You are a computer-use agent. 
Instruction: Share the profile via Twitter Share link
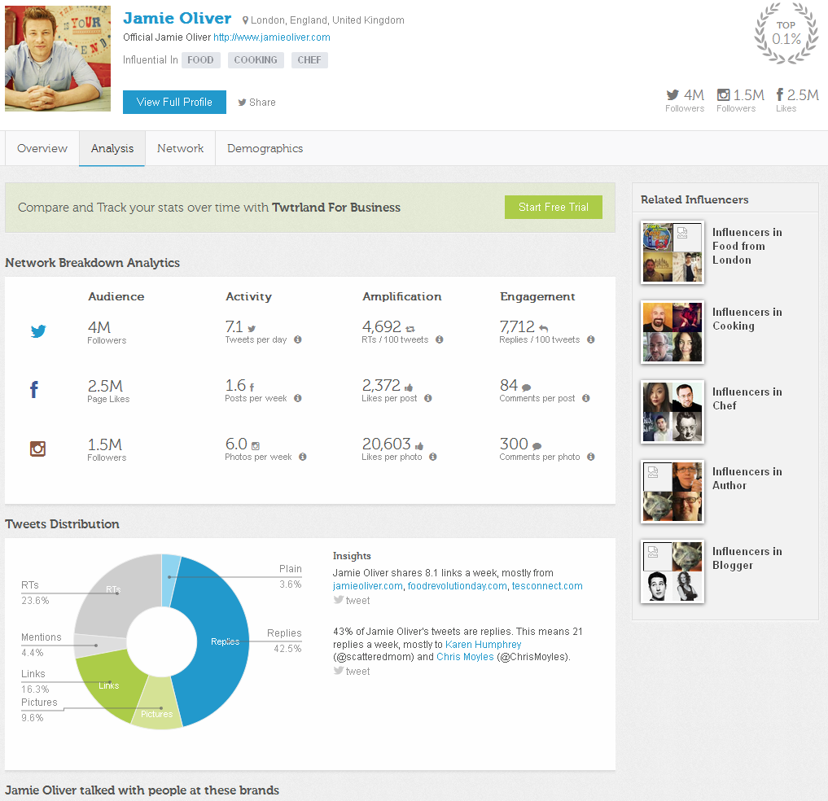tap(256, 103)
